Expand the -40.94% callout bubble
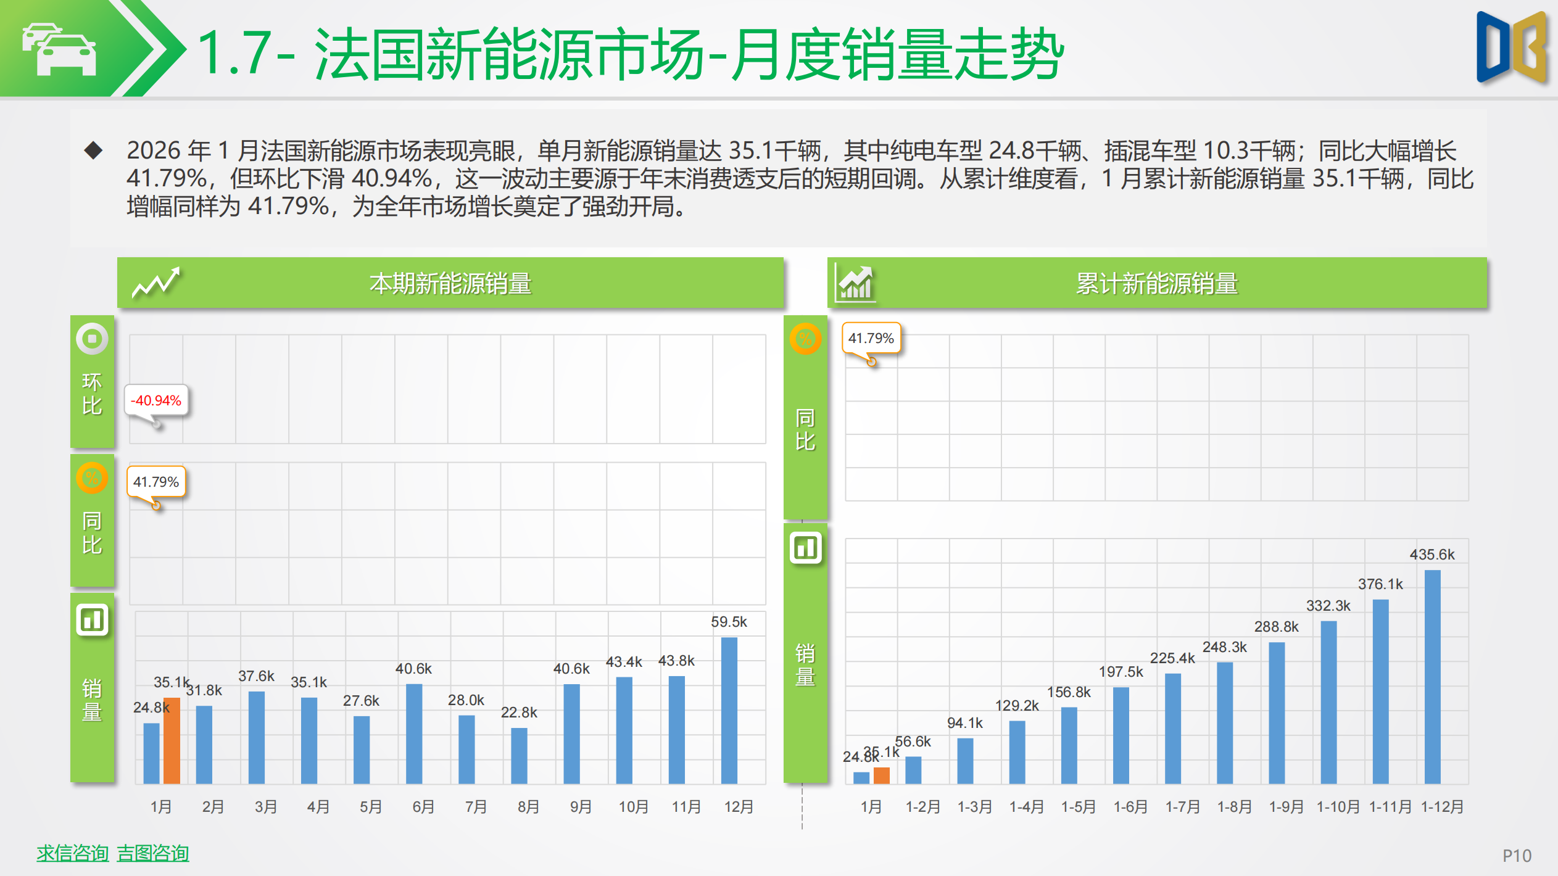 click(x=156, y=401)
